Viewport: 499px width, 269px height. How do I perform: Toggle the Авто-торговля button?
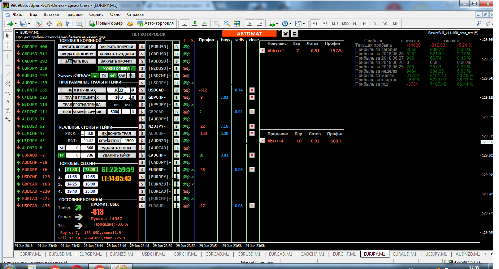click(x=155, y=24)
